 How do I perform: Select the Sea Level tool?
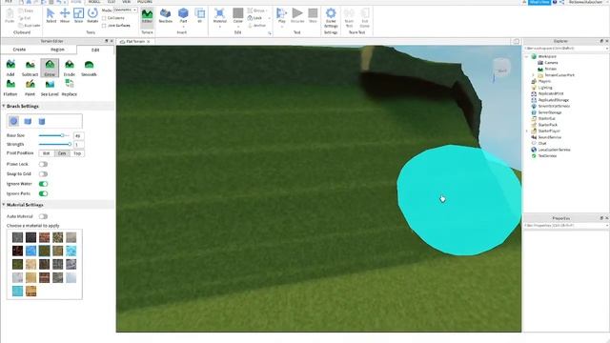point(50,88)
